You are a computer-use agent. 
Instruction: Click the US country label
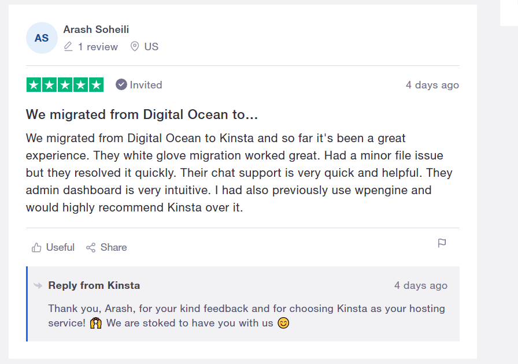coord(151,47)
